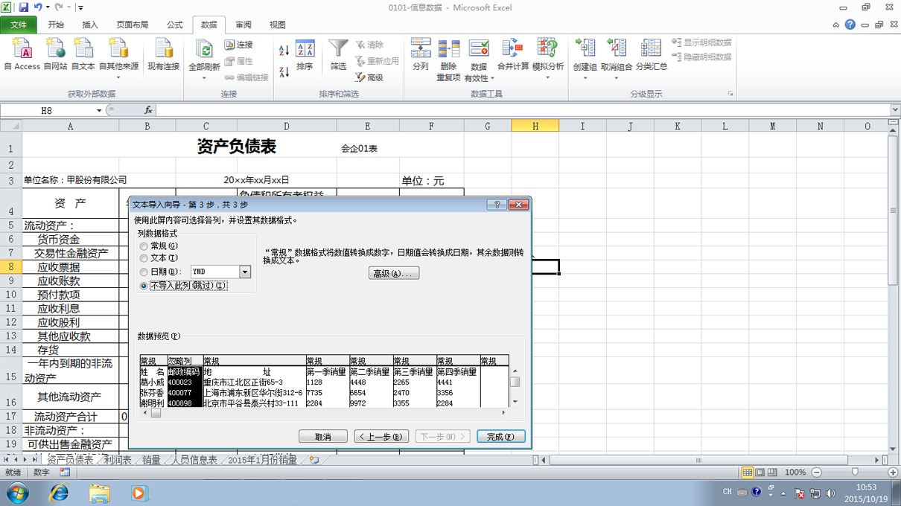Switch to the 视图 ribbon tab
Image resolution: width=901 pixels, height=506 pixels.
[278, 25]
